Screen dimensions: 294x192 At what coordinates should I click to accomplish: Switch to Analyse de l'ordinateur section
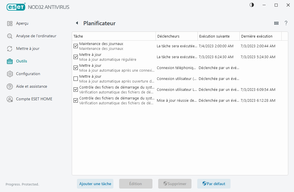[10, 36]
